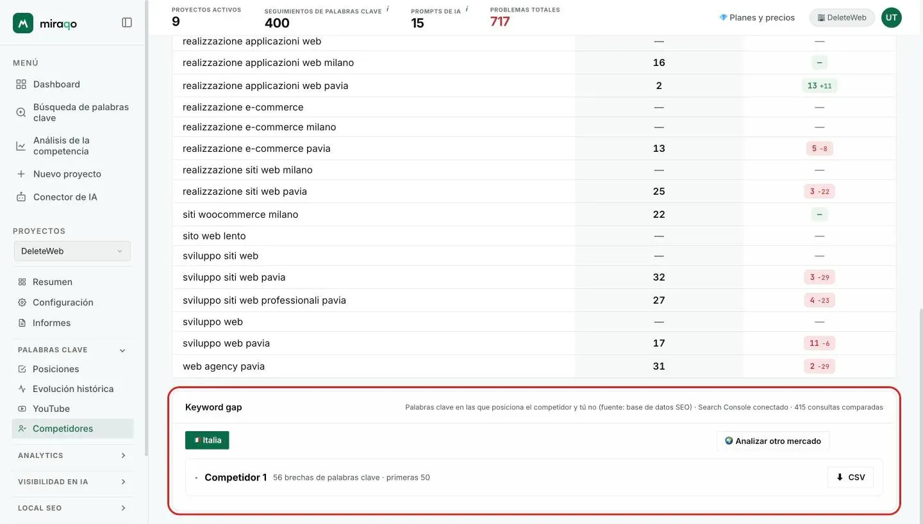Click the Informes document icon
Image resolution: width=923 pixels, height=524 pixels.
coord(22,323)
